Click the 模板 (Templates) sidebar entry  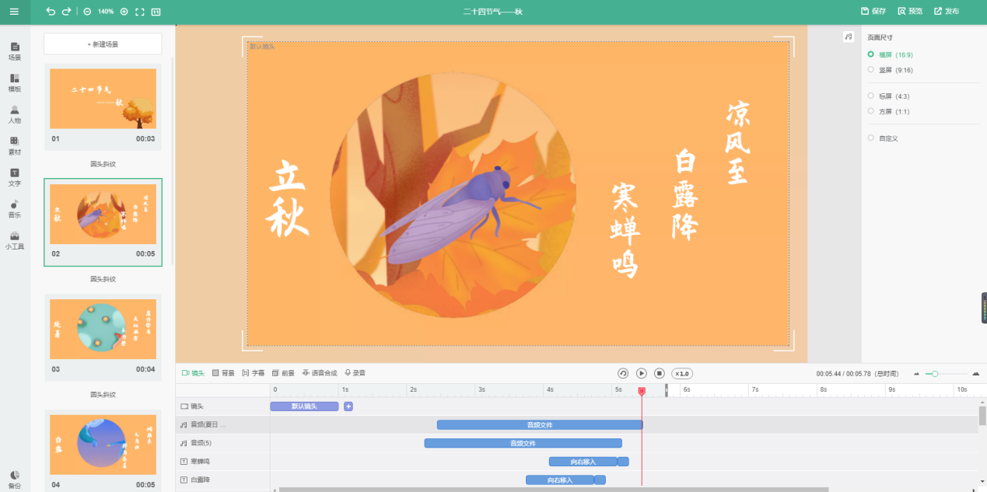click(x=14, y=83)
